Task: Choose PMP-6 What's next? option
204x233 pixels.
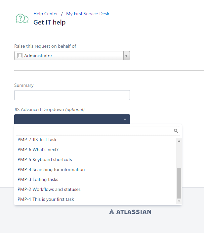Action: [x=38, y=150]
